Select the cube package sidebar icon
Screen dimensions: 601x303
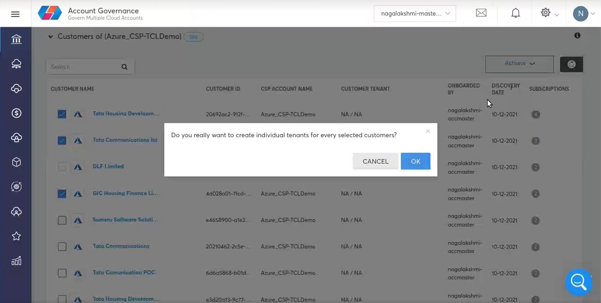point(16,162)
